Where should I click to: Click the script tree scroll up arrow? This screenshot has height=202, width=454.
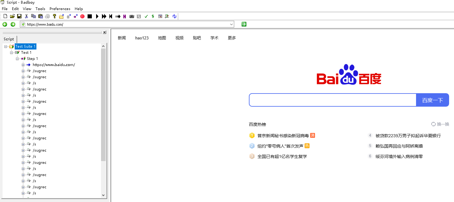point(103,46)
